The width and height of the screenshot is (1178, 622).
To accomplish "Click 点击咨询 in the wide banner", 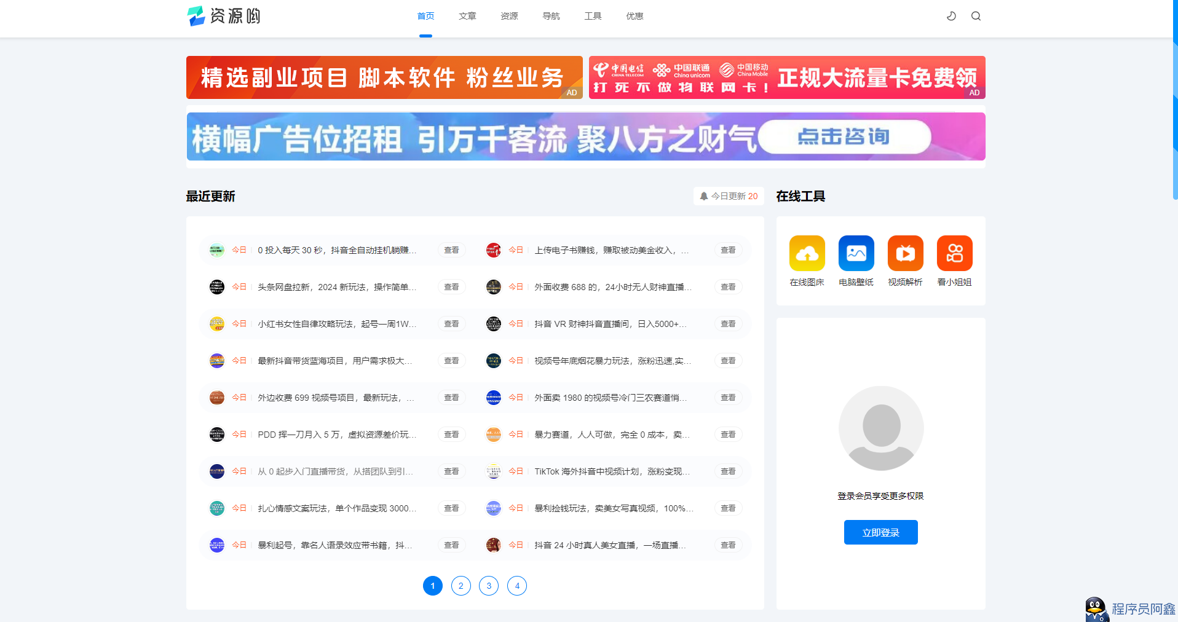I will click(844, 136).
